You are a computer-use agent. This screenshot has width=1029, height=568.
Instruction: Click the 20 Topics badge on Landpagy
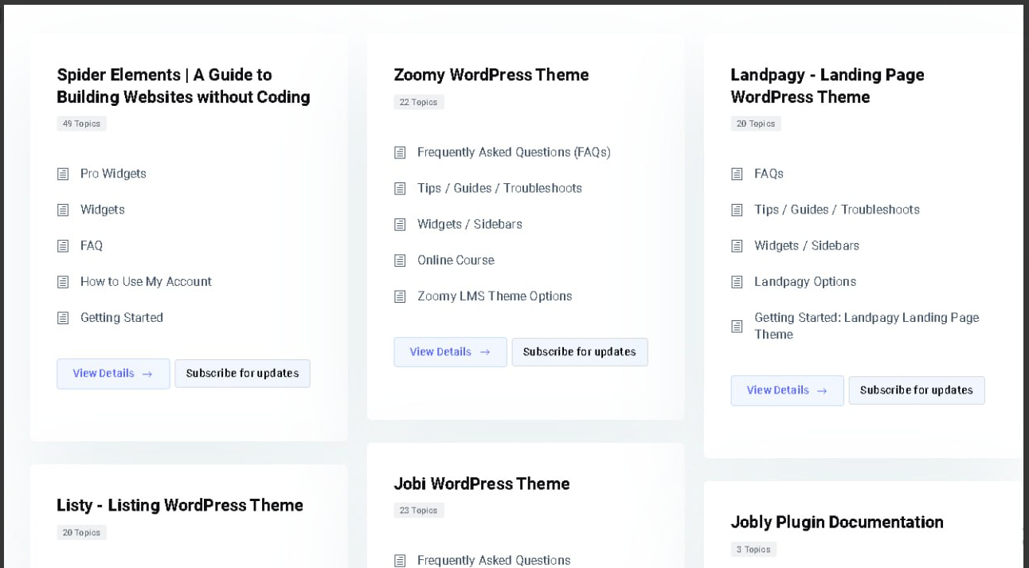coord(756,123)
